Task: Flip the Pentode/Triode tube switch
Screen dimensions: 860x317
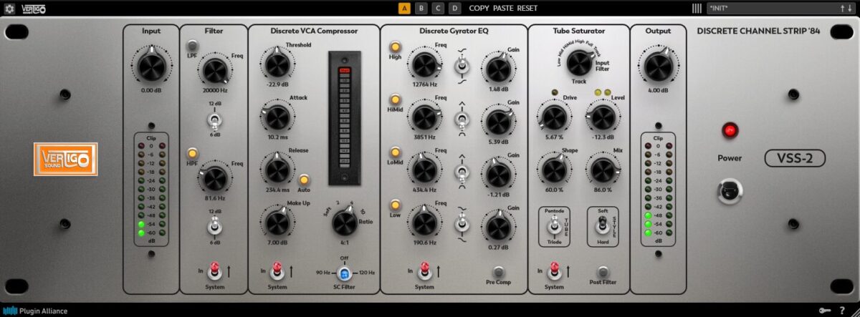Action: click(x=553, y=226)
